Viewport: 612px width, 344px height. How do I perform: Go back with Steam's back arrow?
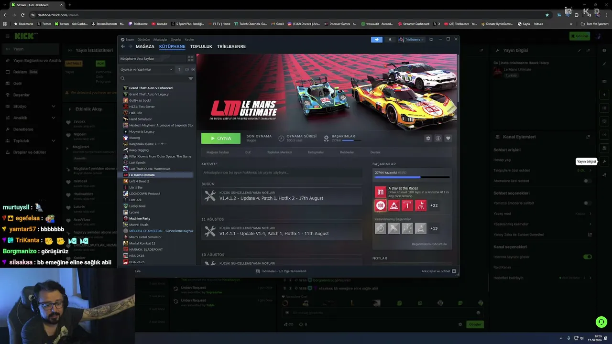click(123, 46)
